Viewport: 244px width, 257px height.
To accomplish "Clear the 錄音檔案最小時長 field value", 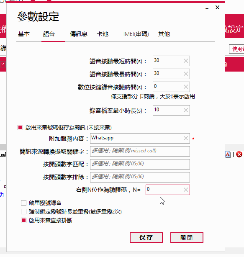I will click(186, 111).
